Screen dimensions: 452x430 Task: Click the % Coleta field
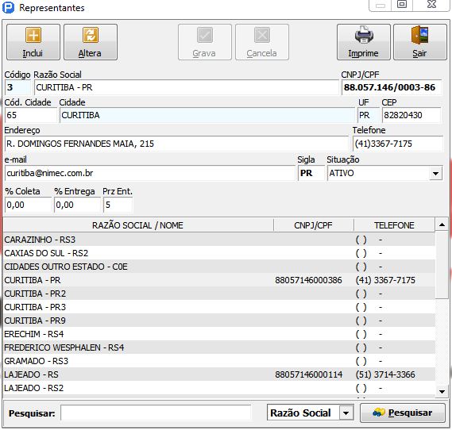[28, 205]
